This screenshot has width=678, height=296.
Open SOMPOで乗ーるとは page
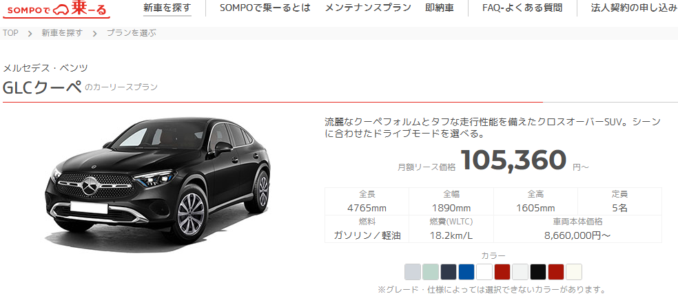tap(265, 8)
